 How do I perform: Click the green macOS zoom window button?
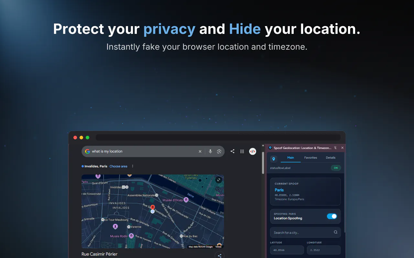[x=87, y=137]
